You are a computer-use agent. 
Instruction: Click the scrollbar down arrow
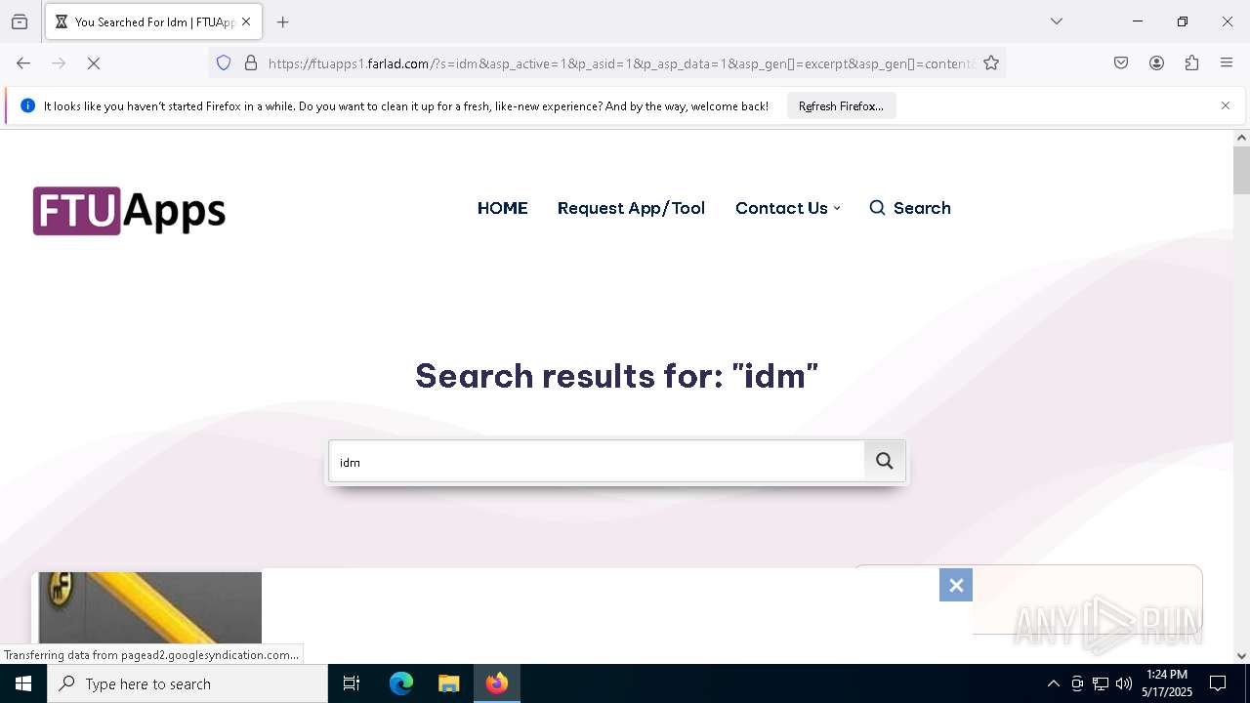pyautogui.click(x=1241, y=656)
